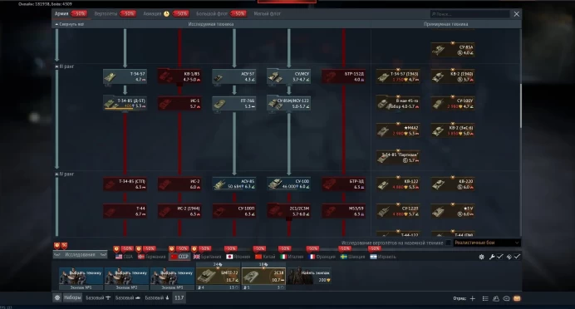575x309 pixels.
Task: Toggle helicopter research on ground vehicles checkbox
Action: [448, 243]
